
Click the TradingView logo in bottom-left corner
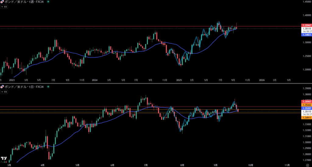(x=4, y=158)
